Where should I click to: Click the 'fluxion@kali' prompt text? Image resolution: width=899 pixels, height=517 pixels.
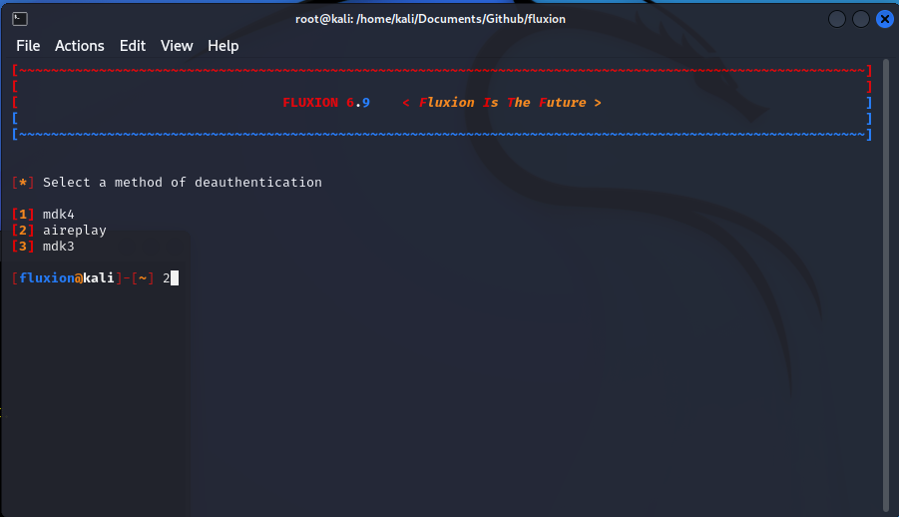(67, 278)
